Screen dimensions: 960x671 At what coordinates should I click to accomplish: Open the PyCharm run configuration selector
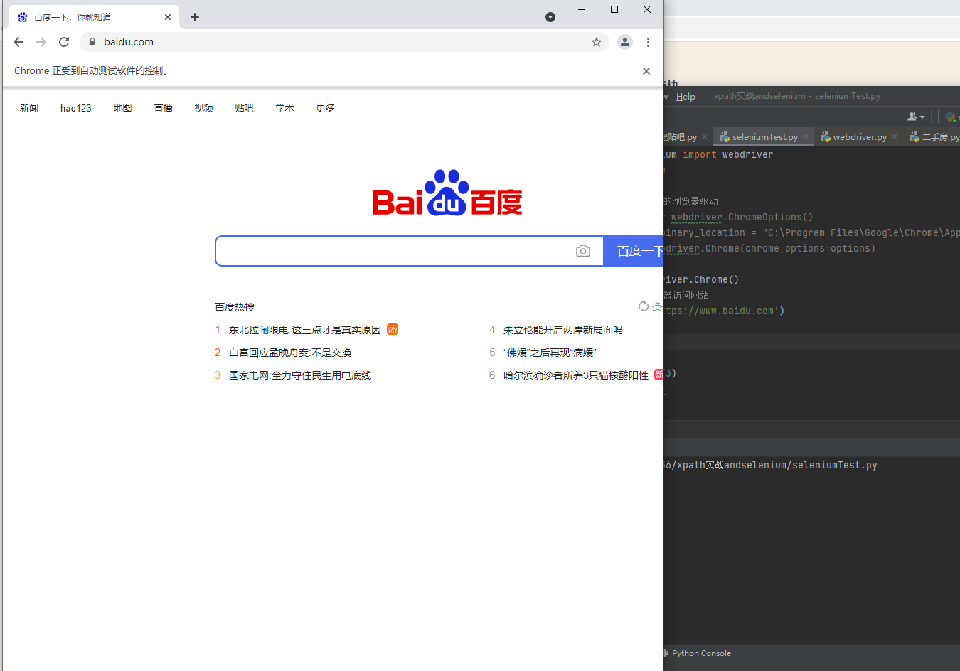pyautogui.click(x=949, y=117)
